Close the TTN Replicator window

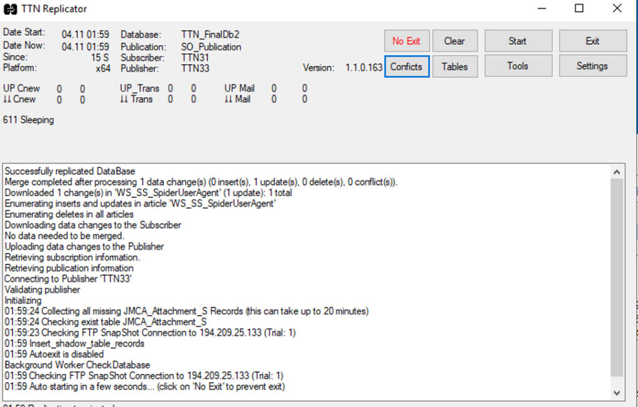617,9
